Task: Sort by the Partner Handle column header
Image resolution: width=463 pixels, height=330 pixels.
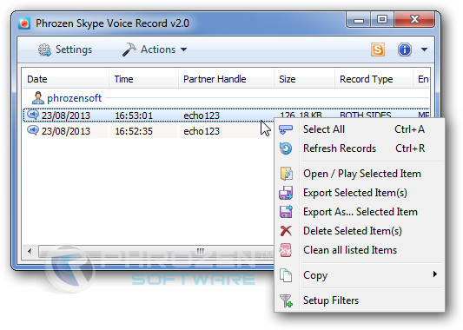Action: pyautogui.click(x=226, y=79)
